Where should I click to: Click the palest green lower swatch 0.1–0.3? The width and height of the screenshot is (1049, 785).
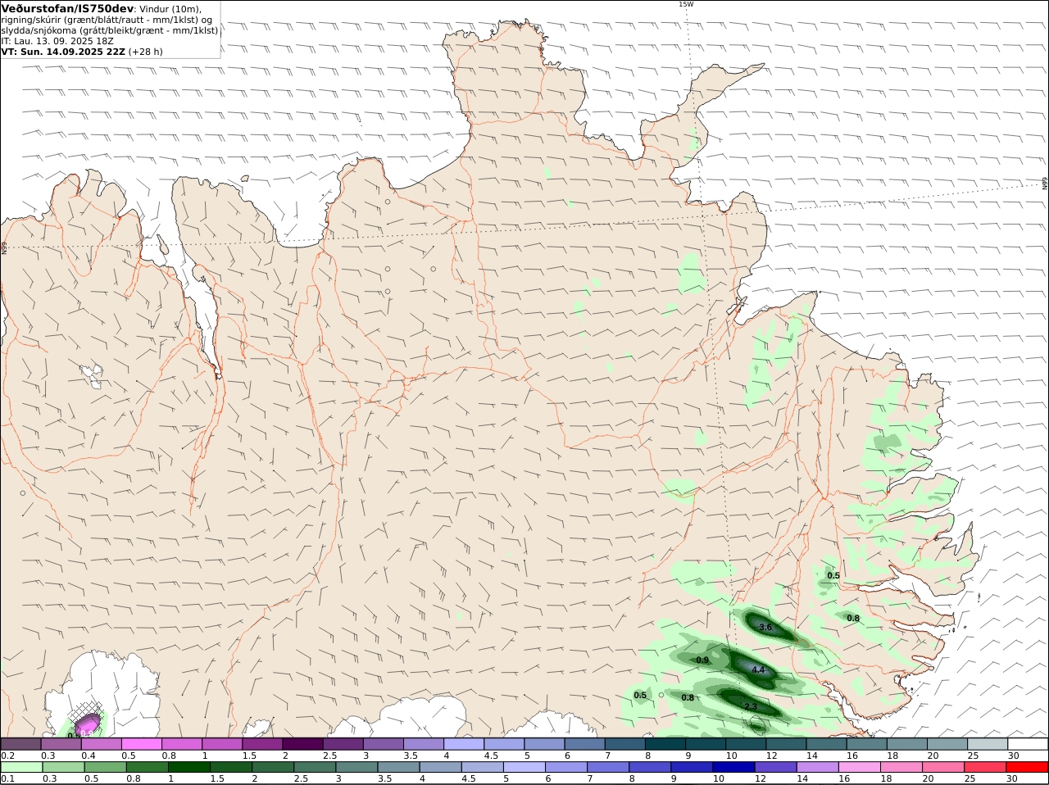21,767
